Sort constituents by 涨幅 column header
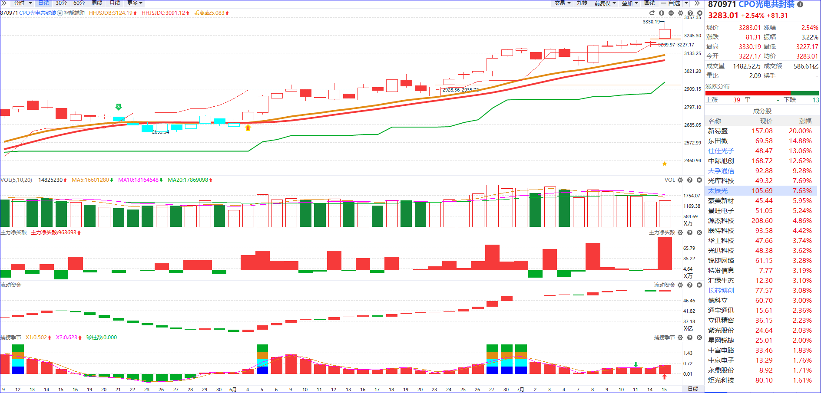This screenshot has width=821, height=393. pyautogui.click(x=805, y=121)
